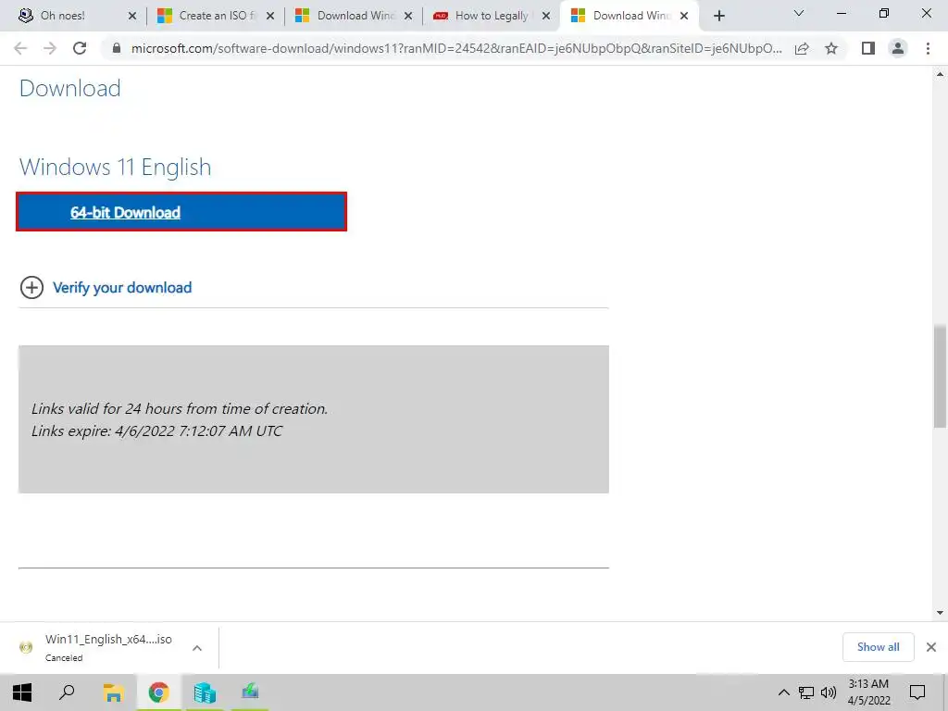
Task: Click the Windows 11 English heading
Action: 116,167
